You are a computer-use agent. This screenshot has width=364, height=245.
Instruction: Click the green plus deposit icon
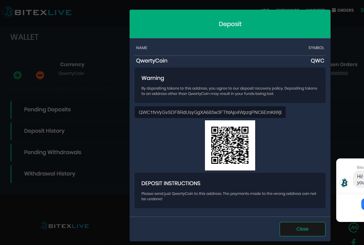17,75
